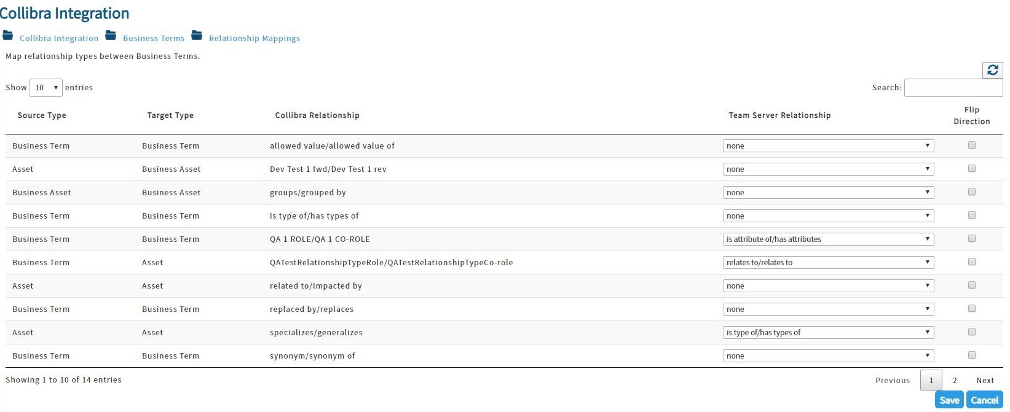The height and width of the screenshot is (412, 1010).
Task: Check Flip Direction for QA 1 ROLE row
Action: pyautogui.click(x=972, y=238)
